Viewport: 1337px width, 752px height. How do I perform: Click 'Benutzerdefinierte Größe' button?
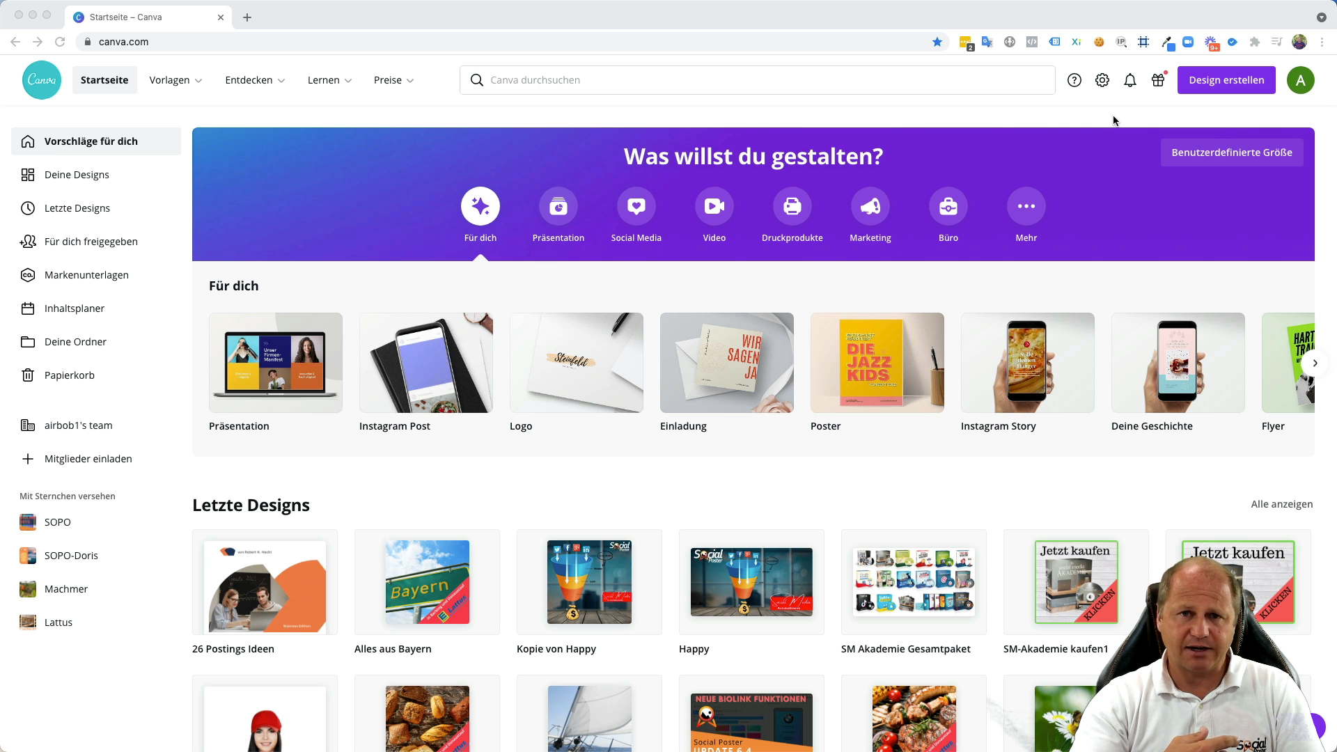pos(1232,152)
